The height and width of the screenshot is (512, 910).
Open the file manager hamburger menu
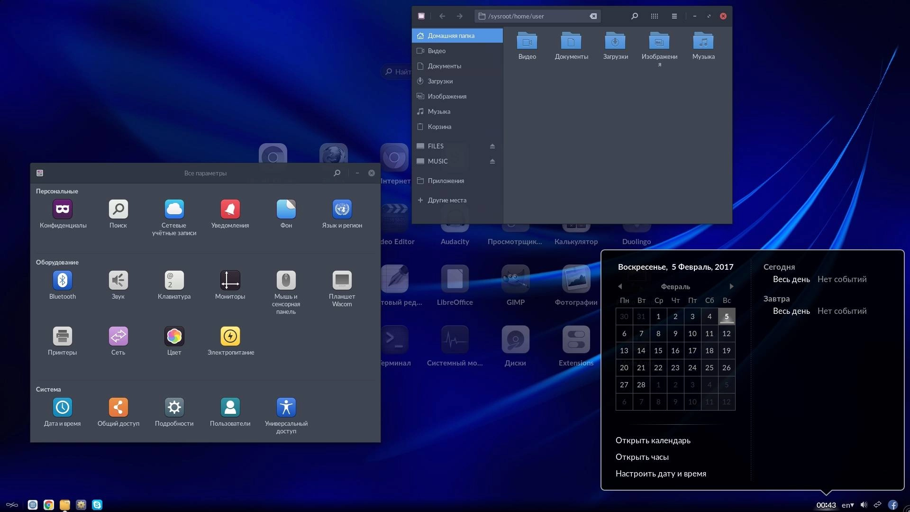[x=674, y=16]
